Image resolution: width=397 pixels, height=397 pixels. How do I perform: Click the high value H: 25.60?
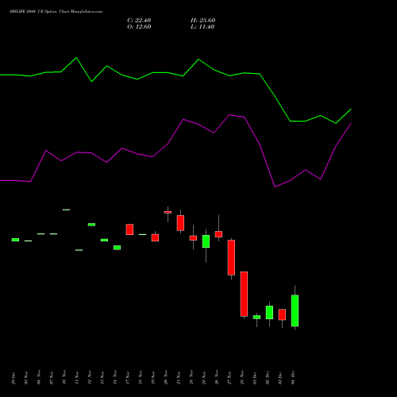tap(203, 21)
